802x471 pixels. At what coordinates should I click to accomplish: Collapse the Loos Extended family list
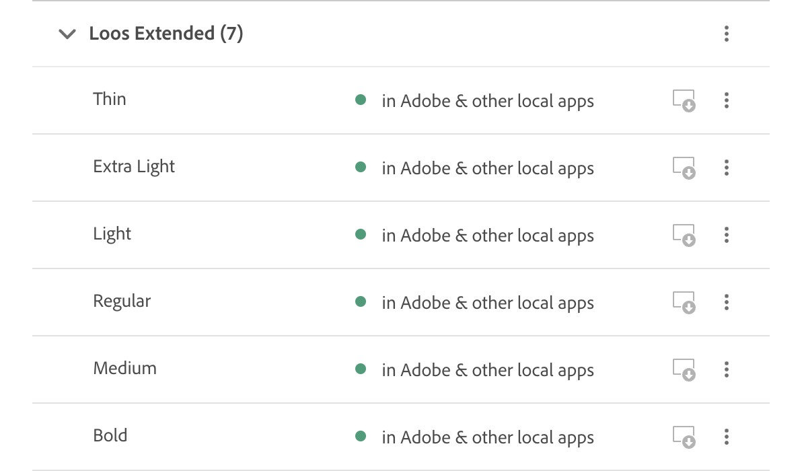coord(67,34)
